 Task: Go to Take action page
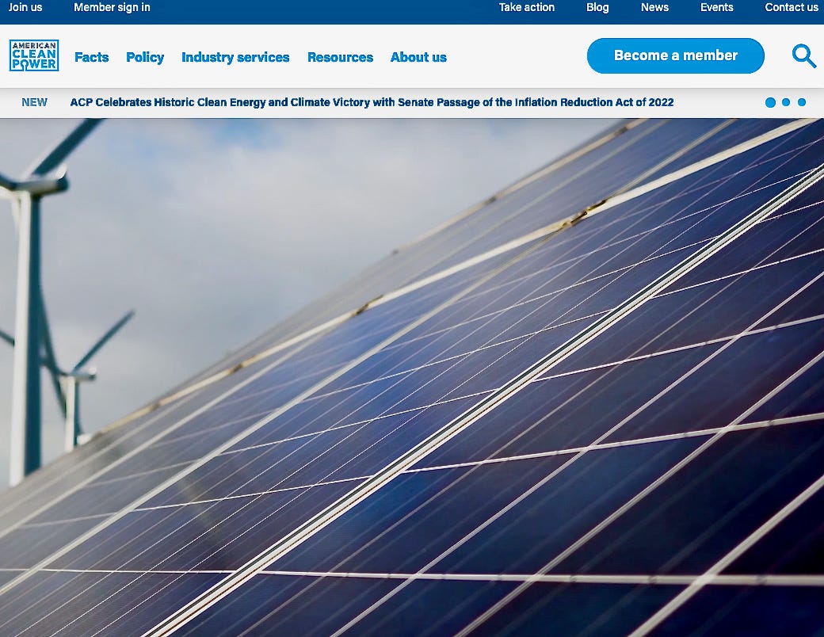point(527,7)
